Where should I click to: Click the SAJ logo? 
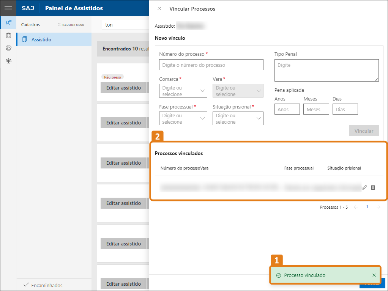[x=28, y=8]
